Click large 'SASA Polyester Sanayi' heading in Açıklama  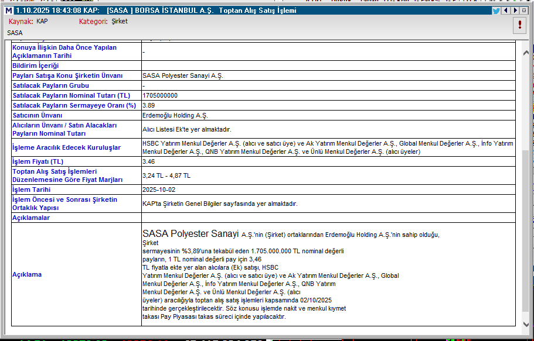pos(191,233)
